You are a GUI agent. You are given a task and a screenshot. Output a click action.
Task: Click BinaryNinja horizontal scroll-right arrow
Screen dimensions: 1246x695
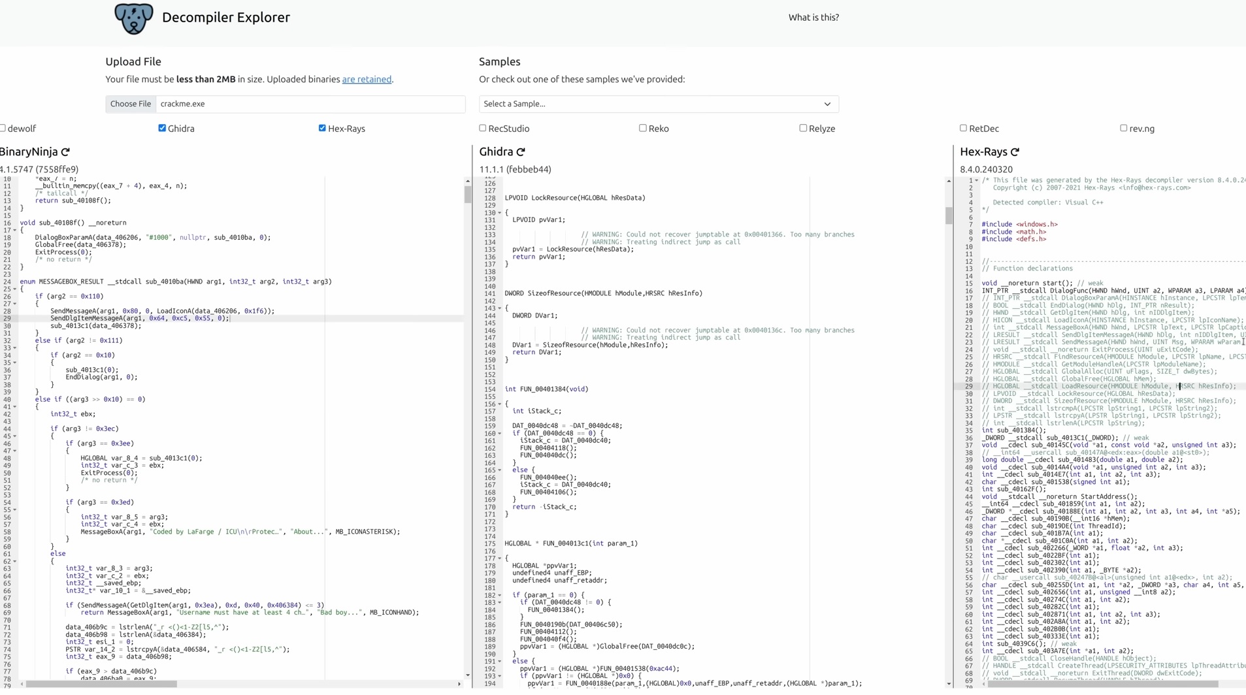[459, 684]
